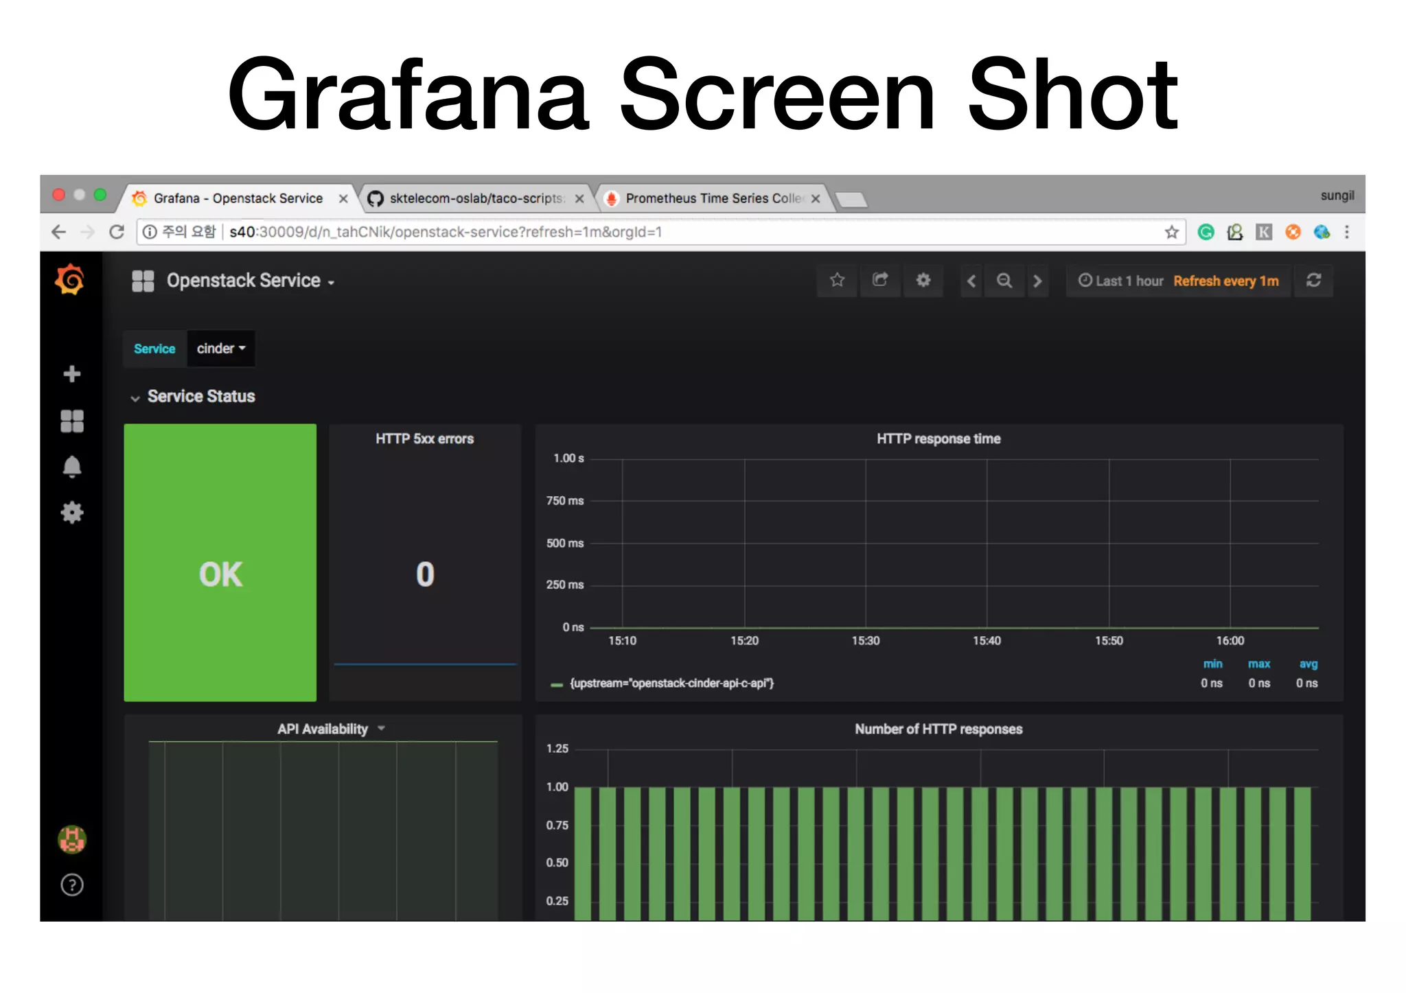This screenshot has height=993, width=1406.
Task: Open the Alerting bell icon
Action: point(71,467)
